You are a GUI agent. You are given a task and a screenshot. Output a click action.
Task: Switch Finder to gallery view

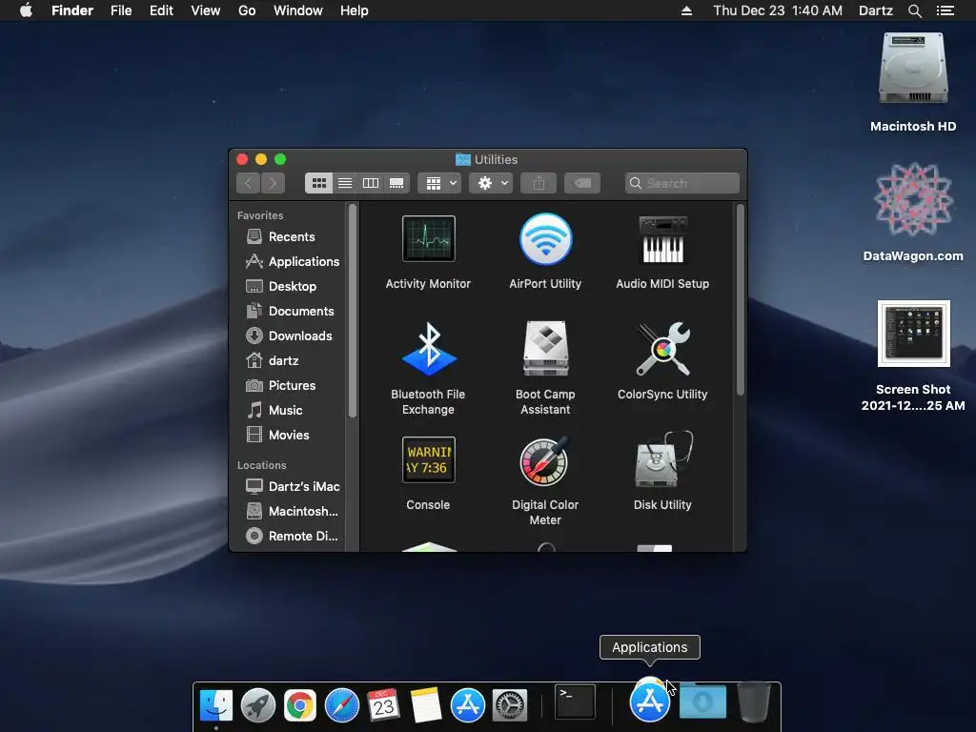396,183
